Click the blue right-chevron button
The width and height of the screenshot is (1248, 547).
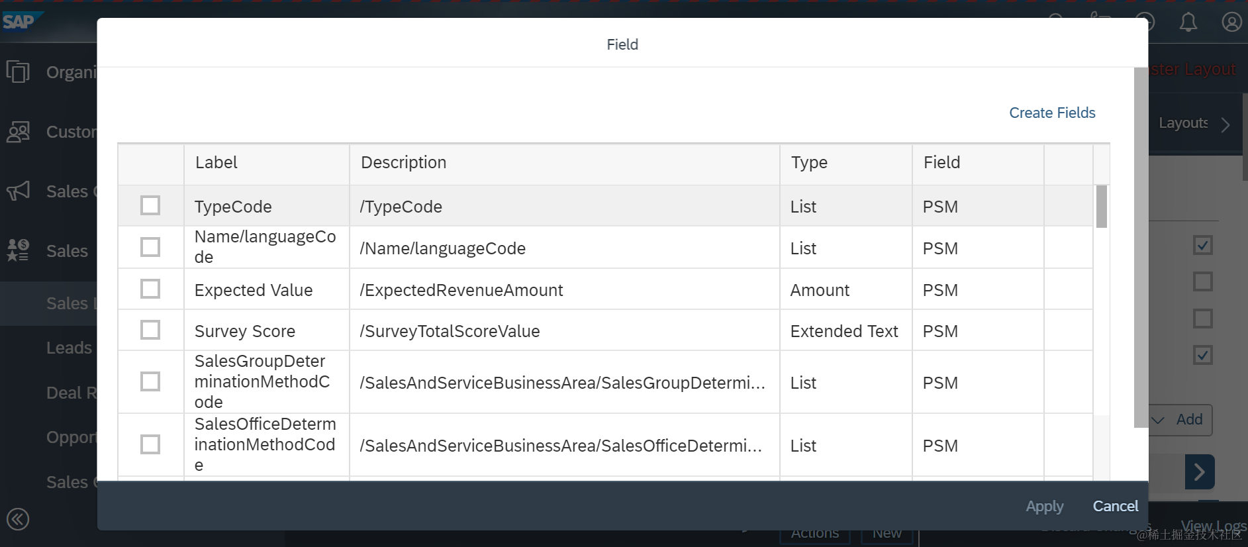1199,472
